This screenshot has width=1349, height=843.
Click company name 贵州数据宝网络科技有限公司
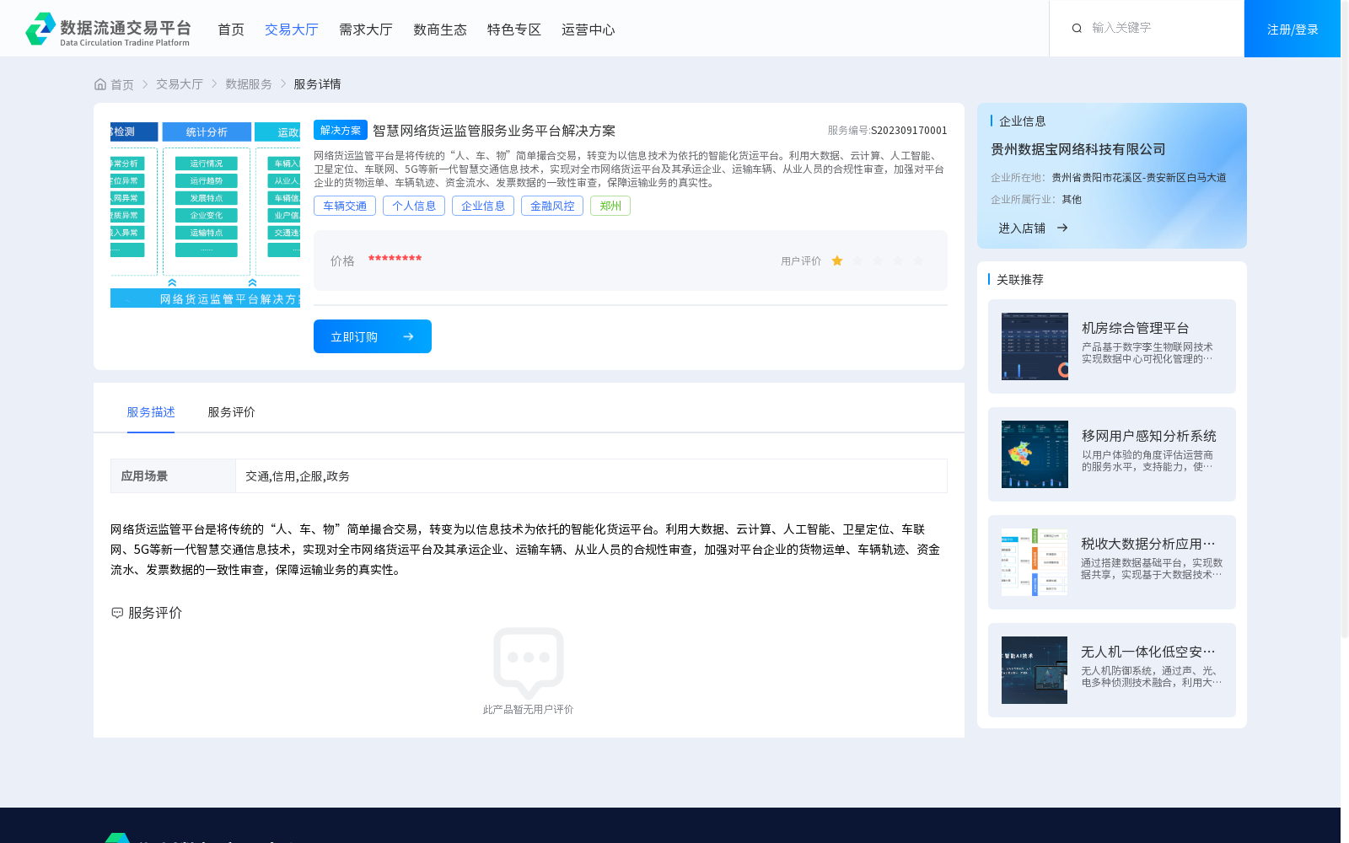[x=1078, y=149]
